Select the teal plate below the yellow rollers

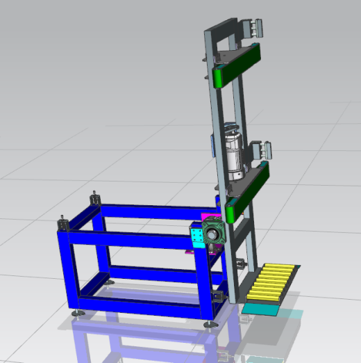[261, 309]
